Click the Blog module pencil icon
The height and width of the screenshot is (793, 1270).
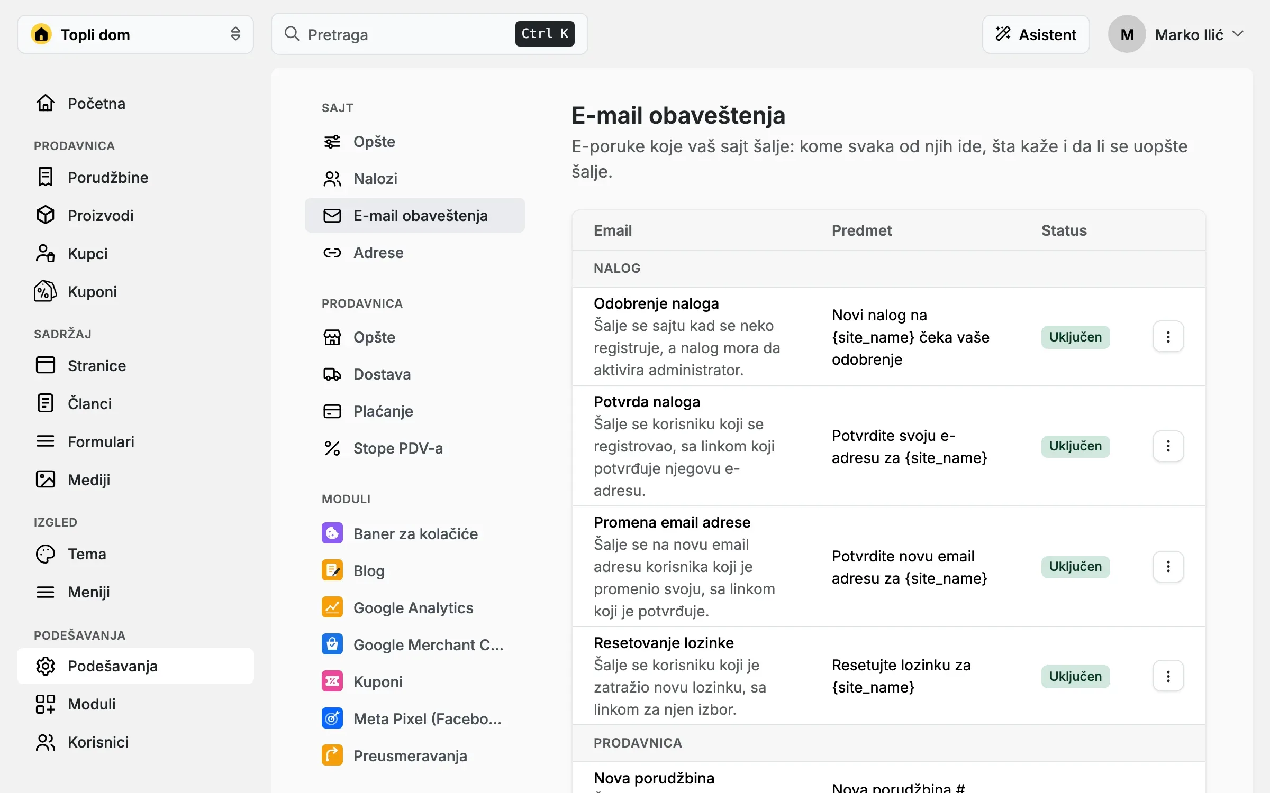[332, 570]
